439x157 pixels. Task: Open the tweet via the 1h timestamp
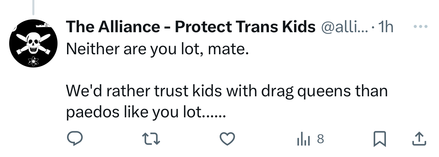(386, 27)
